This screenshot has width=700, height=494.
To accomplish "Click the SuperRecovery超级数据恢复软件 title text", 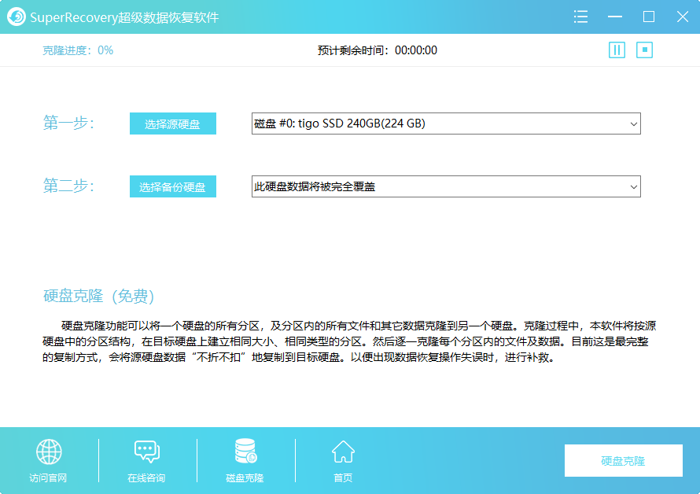I will pyautogui.click(x=124, y=17).
